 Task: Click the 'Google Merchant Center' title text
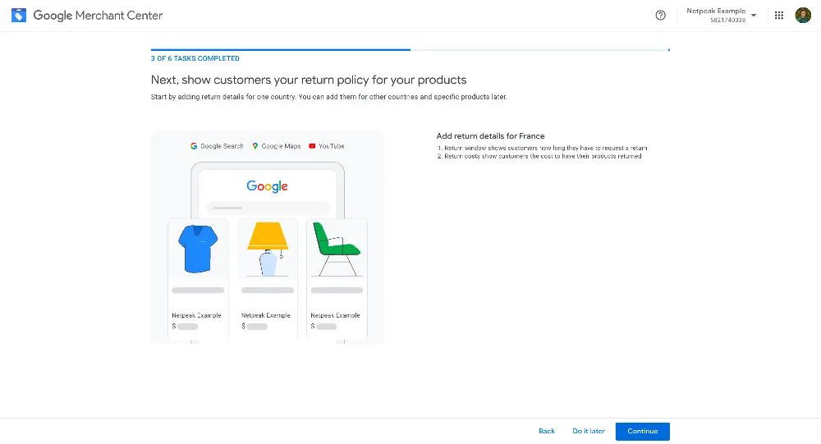[98, 16]
